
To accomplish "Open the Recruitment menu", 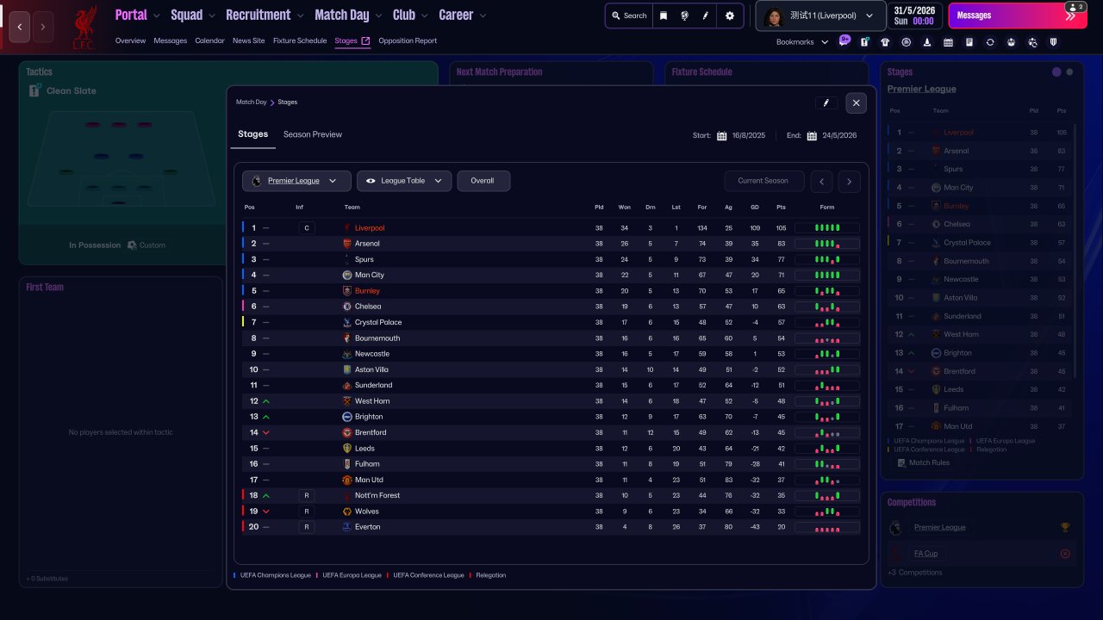I will coord(265,15).
